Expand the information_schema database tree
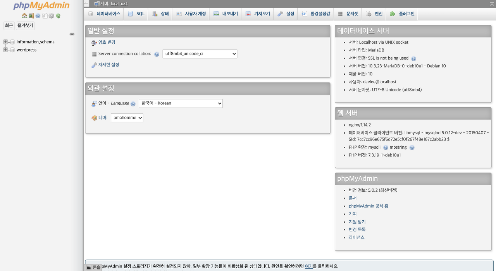496x271 pixels. [5, 42]
